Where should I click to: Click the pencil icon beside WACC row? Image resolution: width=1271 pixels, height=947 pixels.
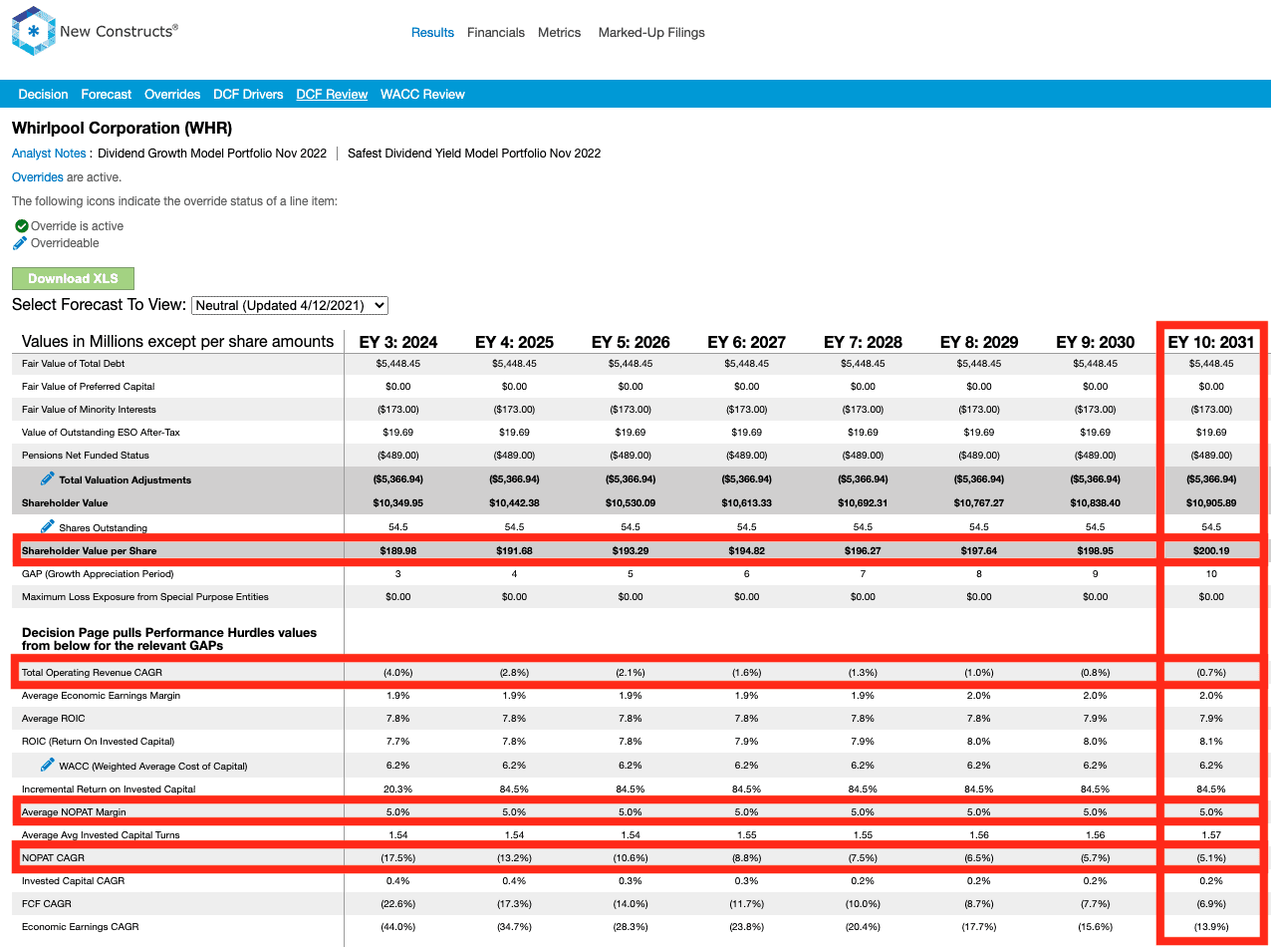(x=48, y=765)
